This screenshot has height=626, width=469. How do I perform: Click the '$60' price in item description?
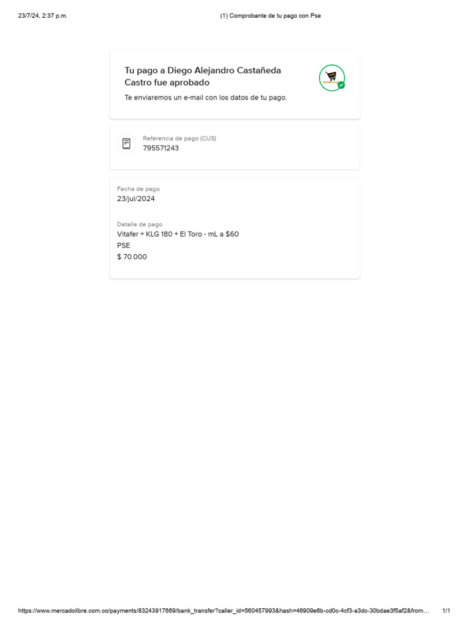232,234
